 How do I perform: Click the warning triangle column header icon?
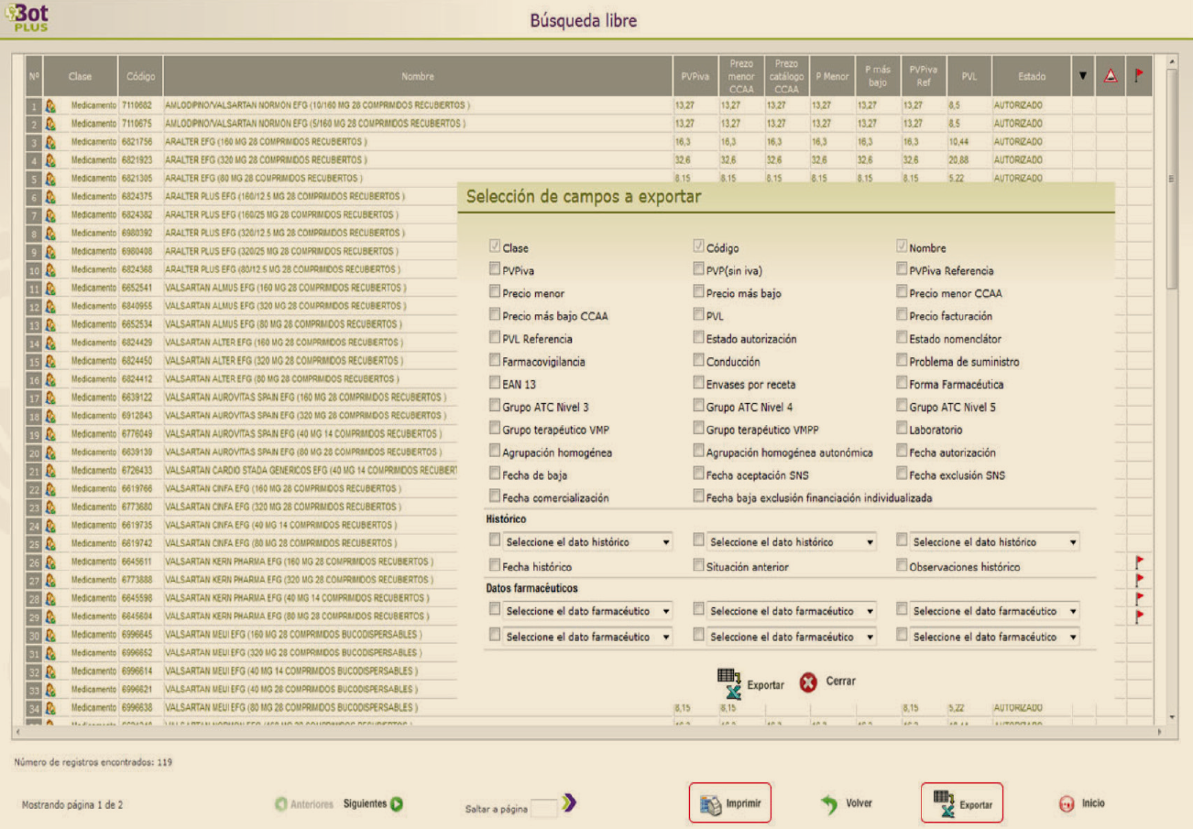click(1110, 77)
